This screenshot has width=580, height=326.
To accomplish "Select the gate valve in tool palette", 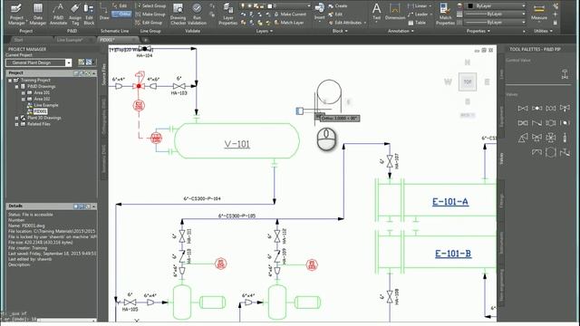I will 523,109.
